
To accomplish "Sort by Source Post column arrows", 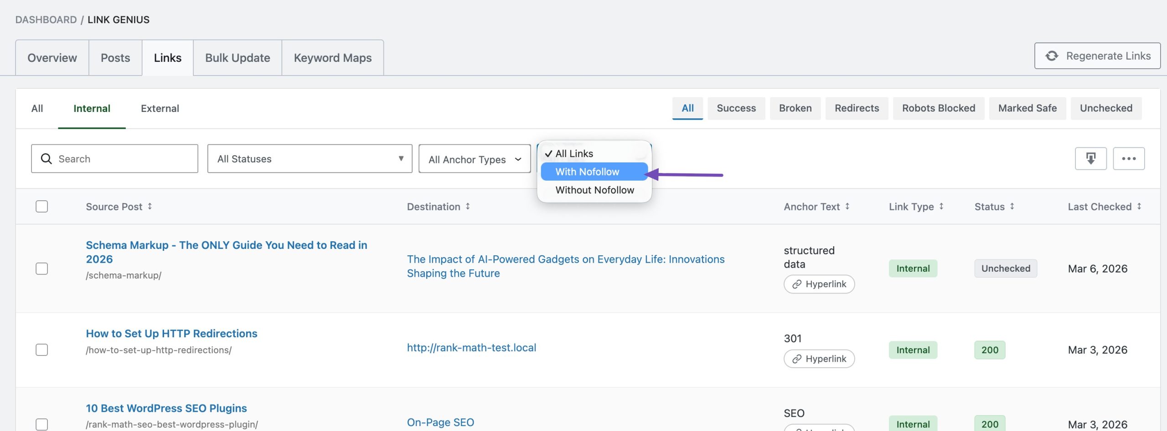I will 150,206.
